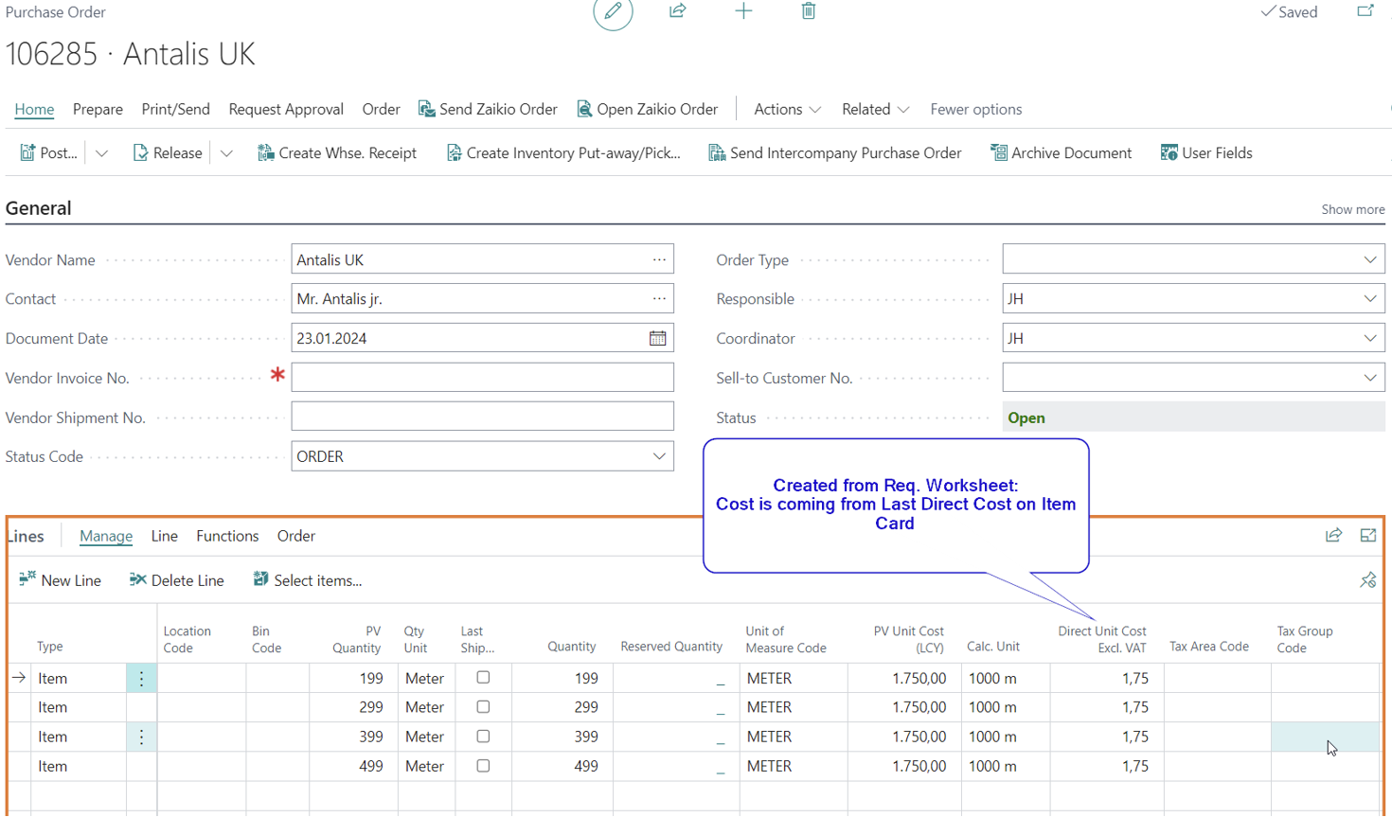This screenshot has height=817, width=1392.
Task: Open row options for the 199 quantity line
Action: coord(141,678)
